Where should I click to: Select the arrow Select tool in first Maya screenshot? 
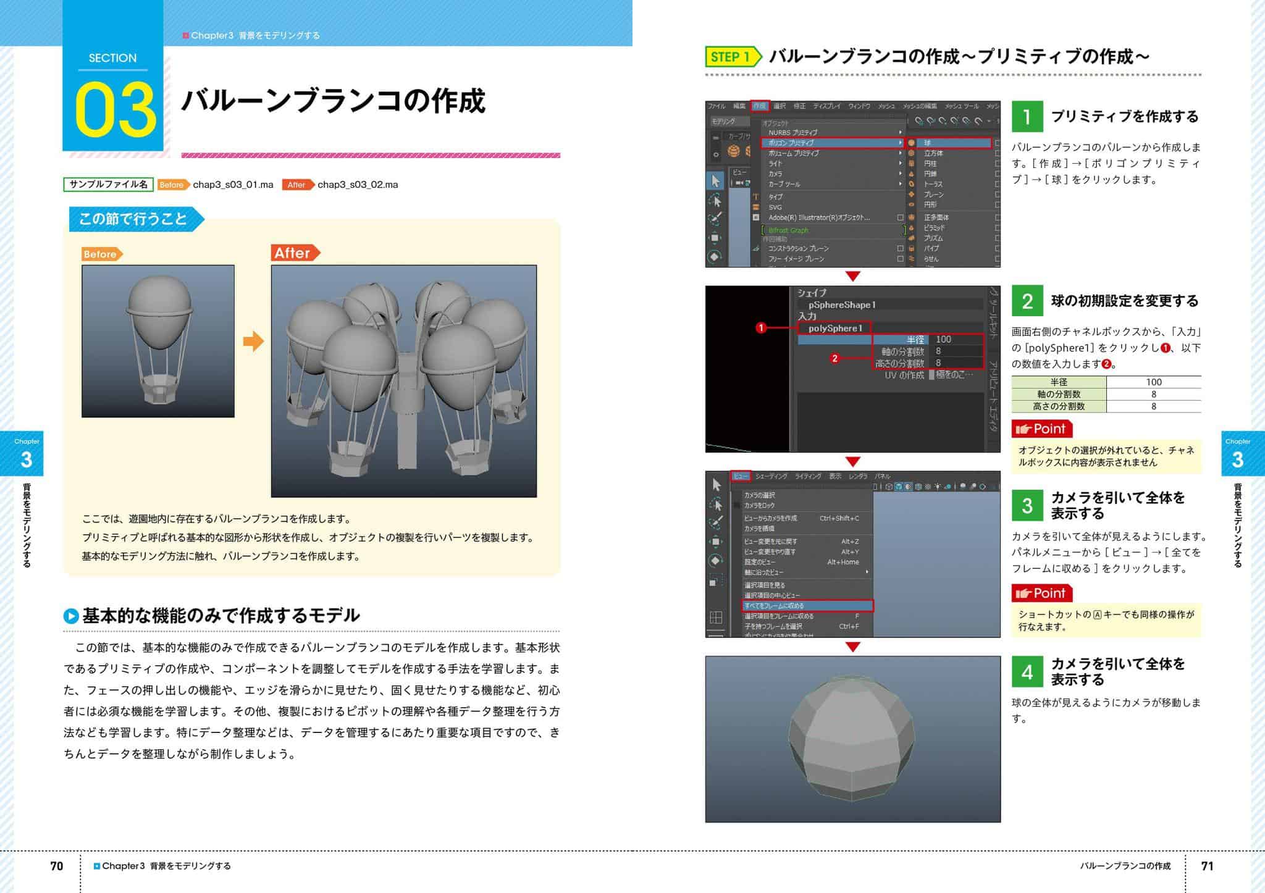715,180
